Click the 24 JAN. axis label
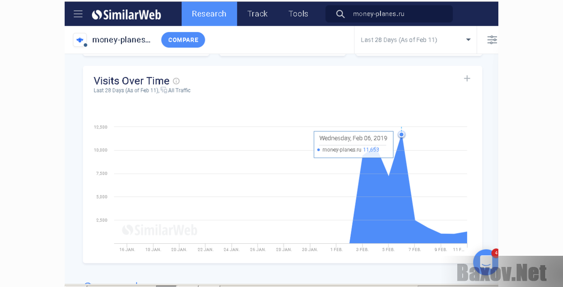 click(x=232, y=250)
